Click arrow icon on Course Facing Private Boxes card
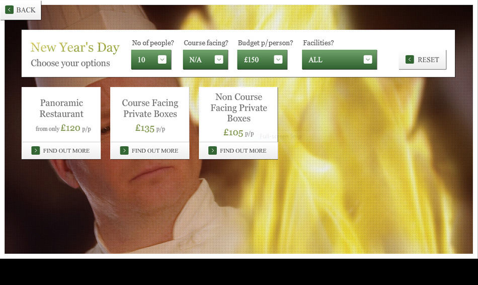This screenshot has width=478, height=285. pos(124,150)
